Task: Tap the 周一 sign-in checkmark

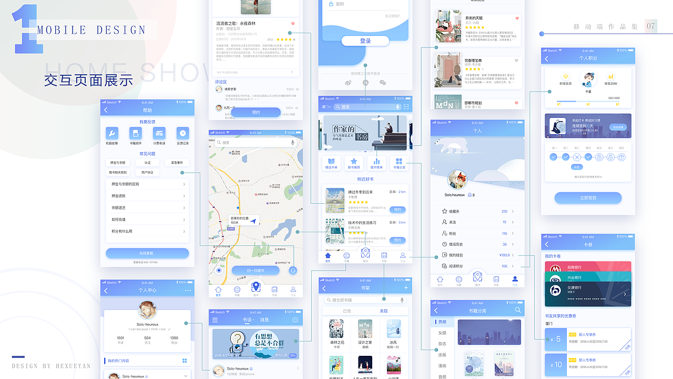Action: [553, 157]
